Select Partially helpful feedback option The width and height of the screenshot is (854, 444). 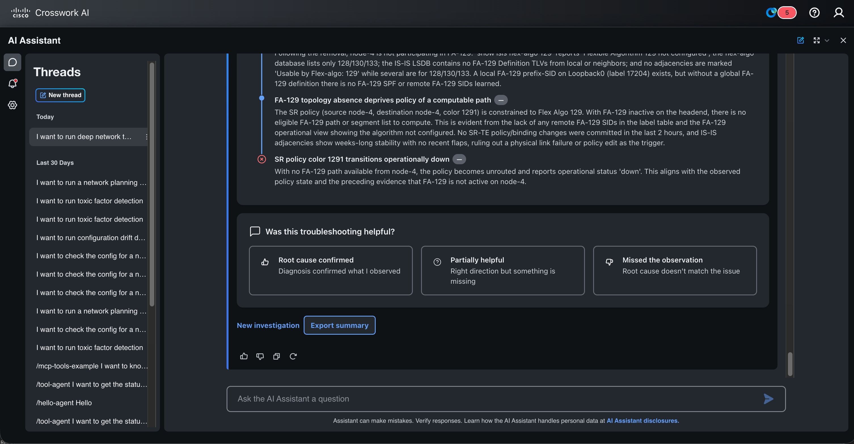[503, 270]
